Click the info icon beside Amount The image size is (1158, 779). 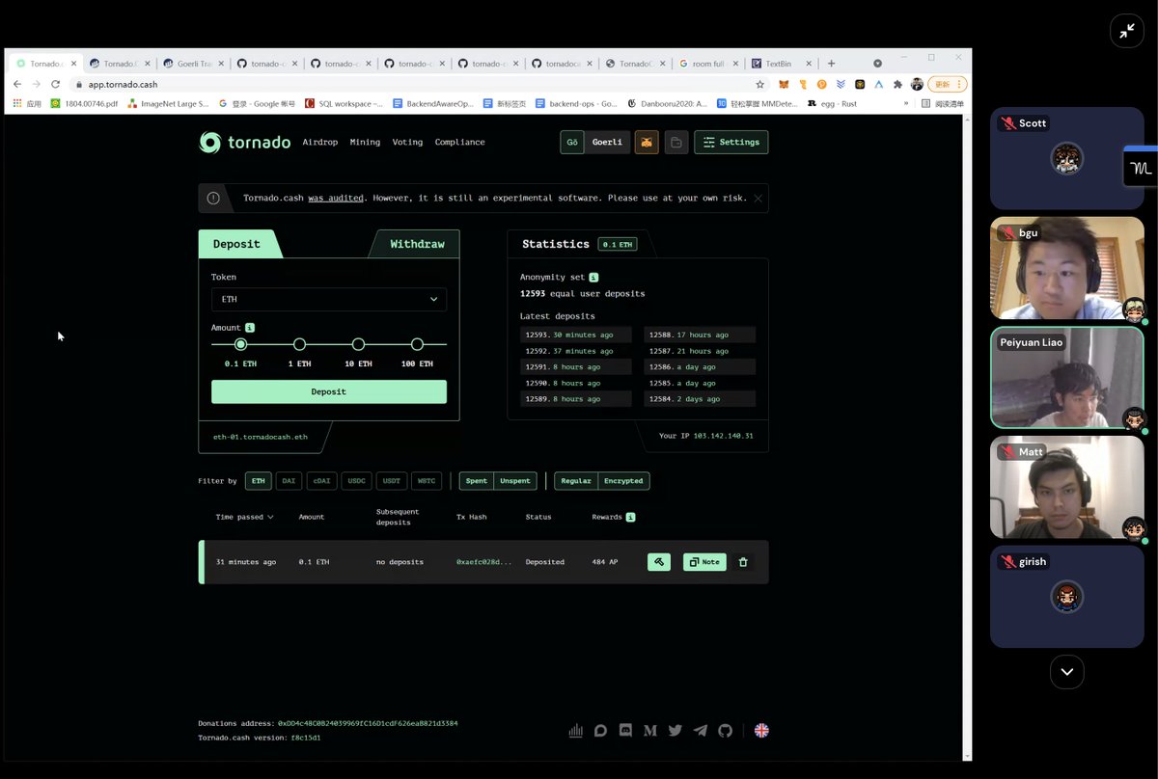250,328
